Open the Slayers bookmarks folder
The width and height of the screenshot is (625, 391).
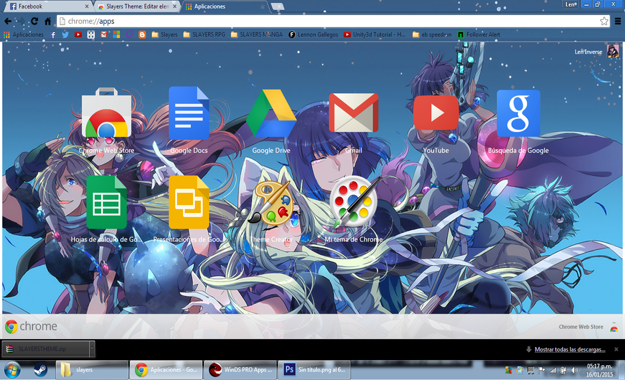coord(165,35)
